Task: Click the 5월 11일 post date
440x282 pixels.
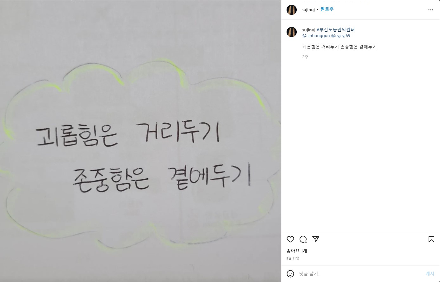Action: 293,258
